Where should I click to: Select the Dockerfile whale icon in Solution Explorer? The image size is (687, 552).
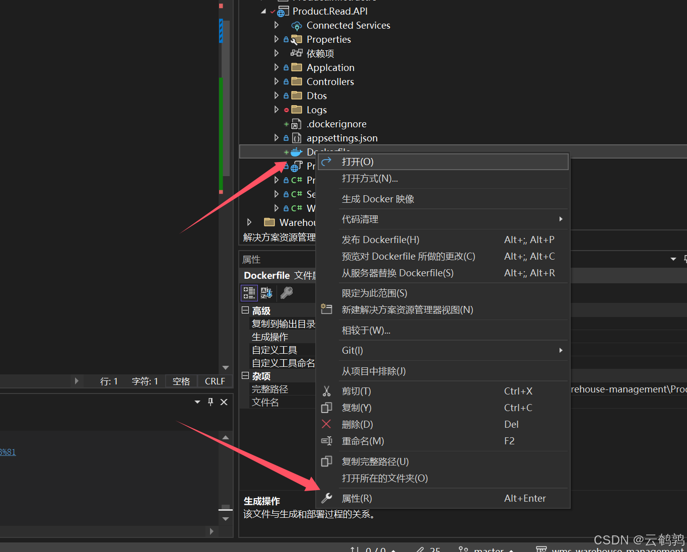[295, 151]
